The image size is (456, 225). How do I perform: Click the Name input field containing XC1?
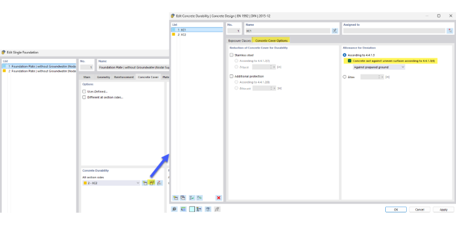tap(288, 31)
